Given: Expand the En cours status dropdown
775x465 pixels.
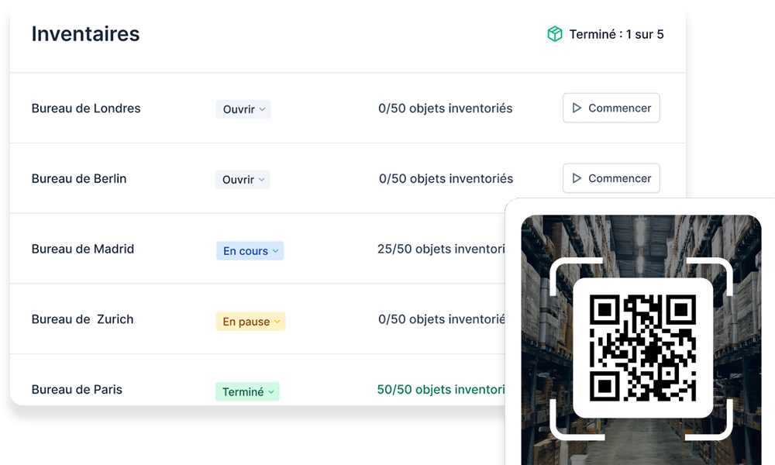Looking at the screenshot, I should (250, 251).
